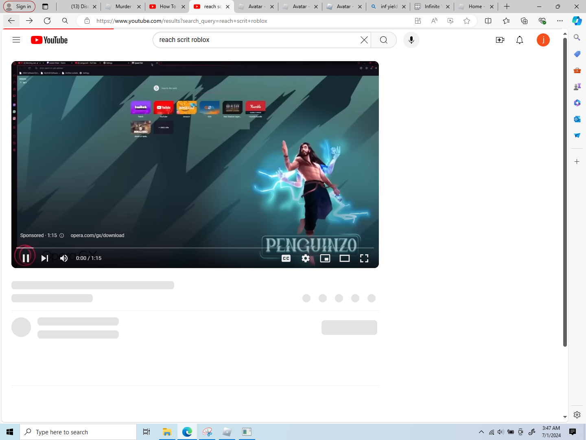Customize sidebar with plus button

coord(577,162)
